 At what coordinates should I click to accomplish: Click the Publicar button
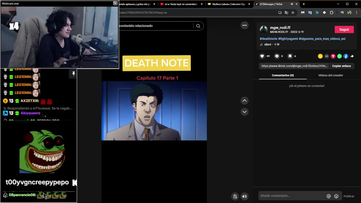(349, 196)
